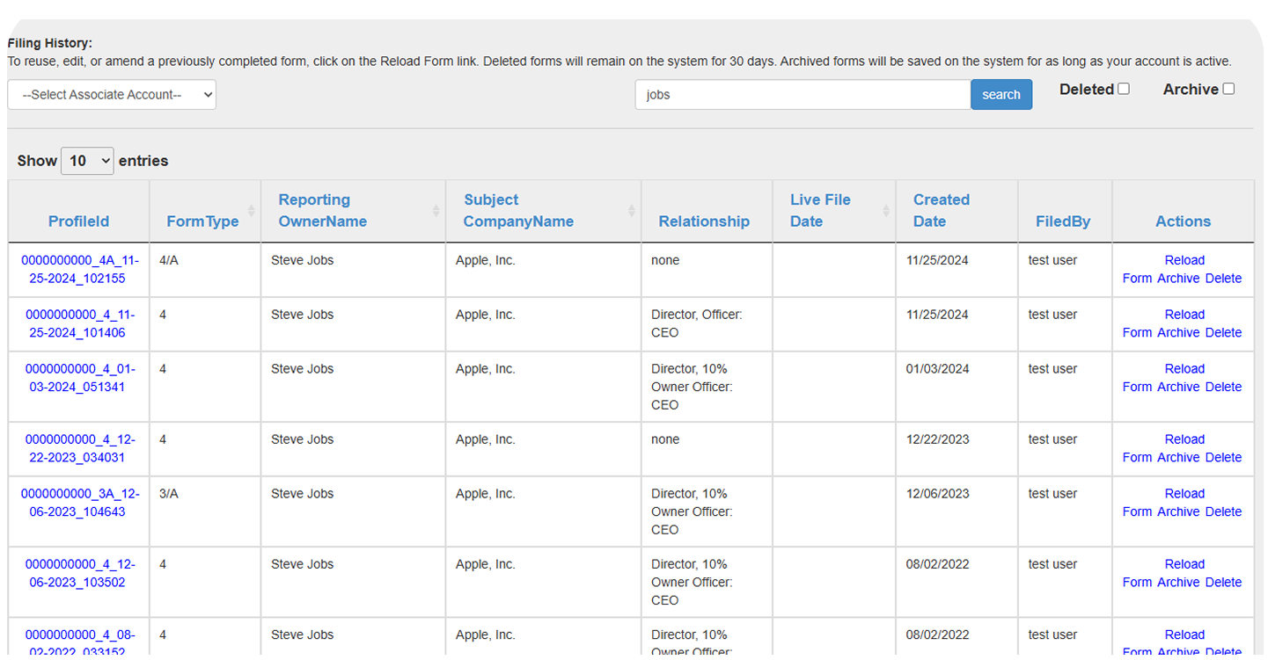Archive the 3/A form from 12/06/2023

[1177, 511]
